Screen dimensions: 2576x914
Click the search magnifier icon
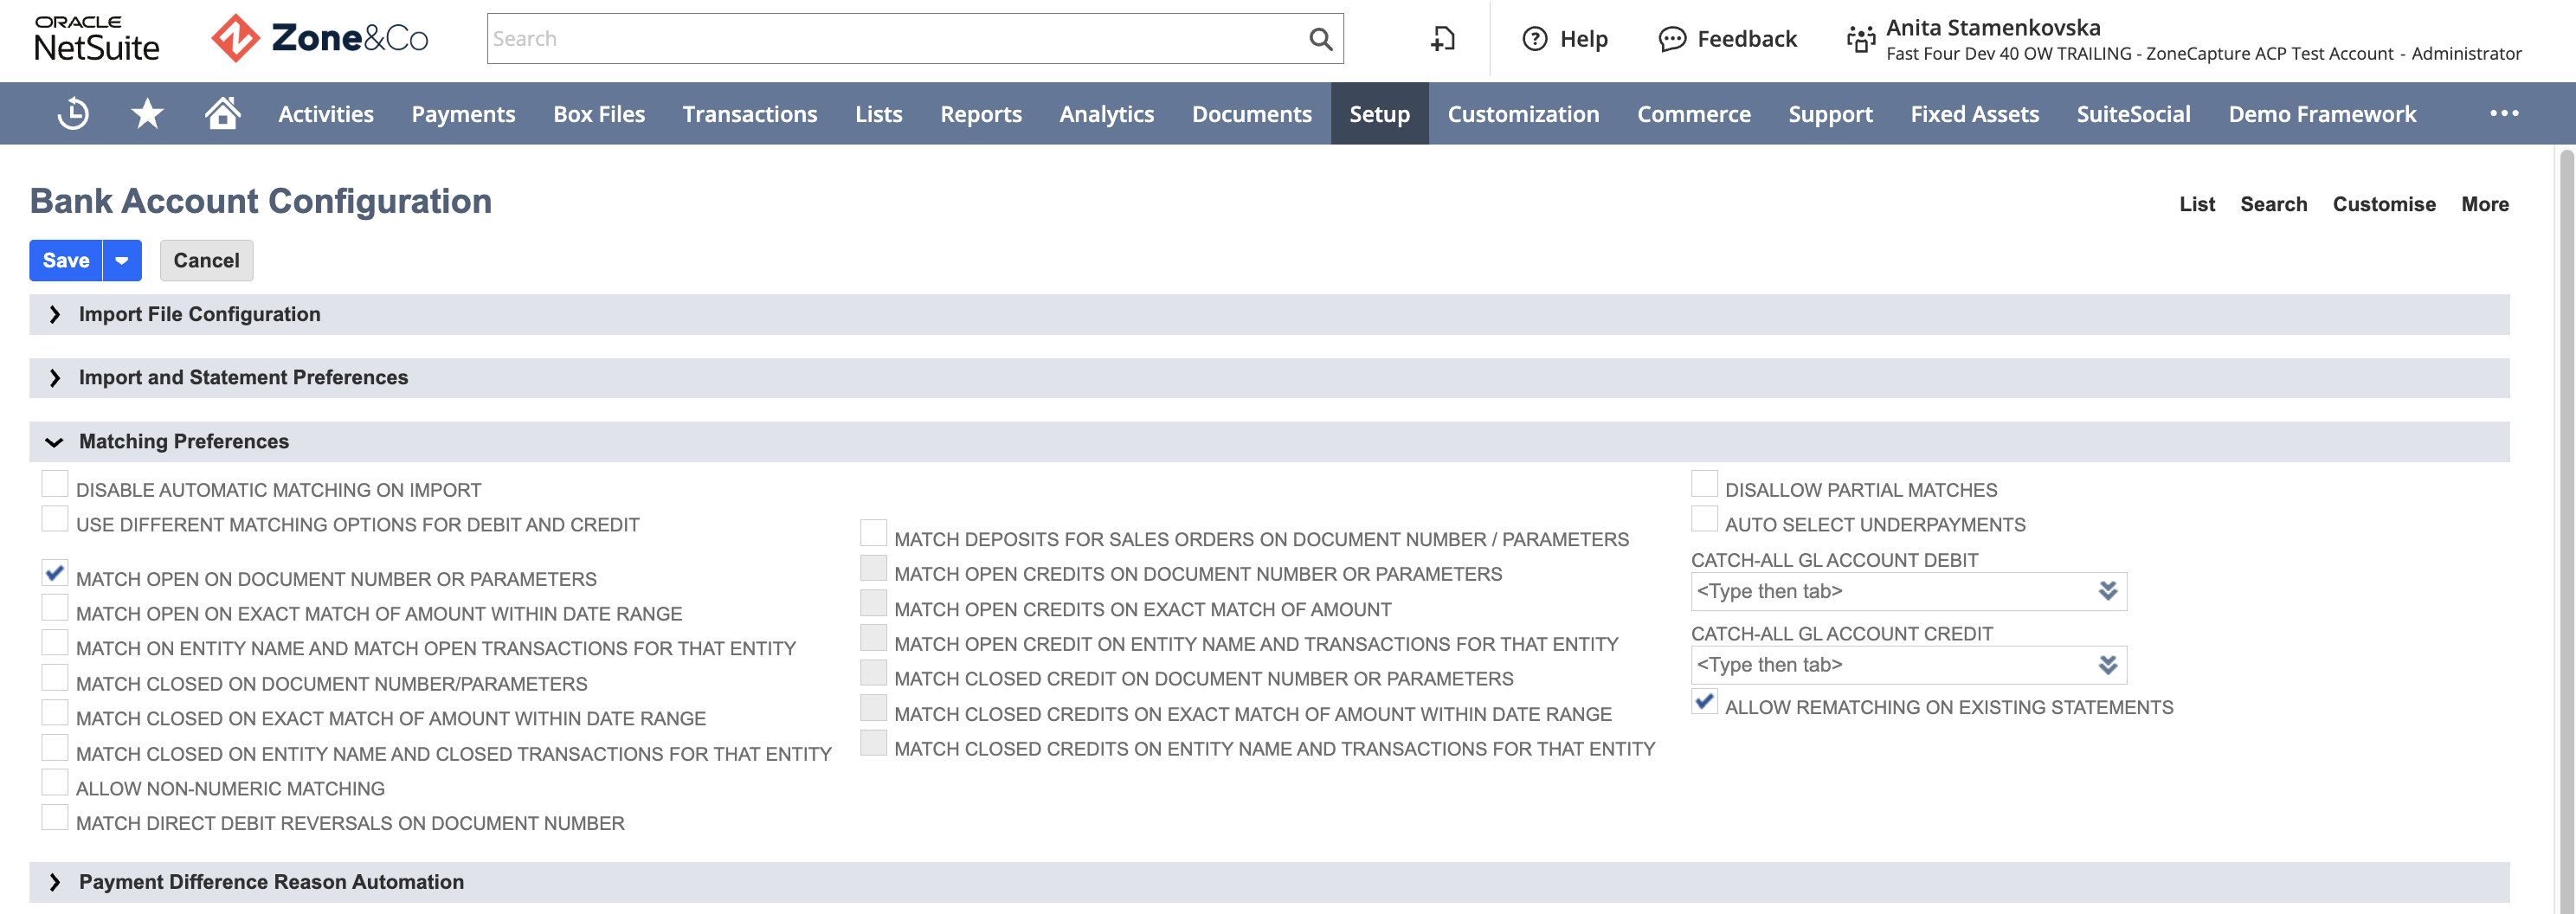(1320, 39)
